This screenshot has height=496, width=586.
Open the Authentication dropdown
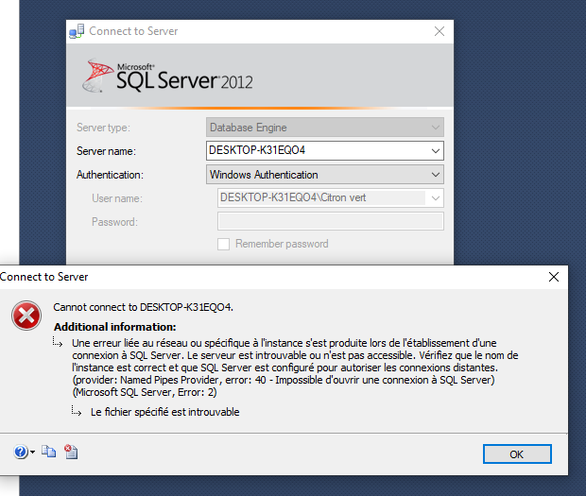pyautogui.click(x=325, y=175)
